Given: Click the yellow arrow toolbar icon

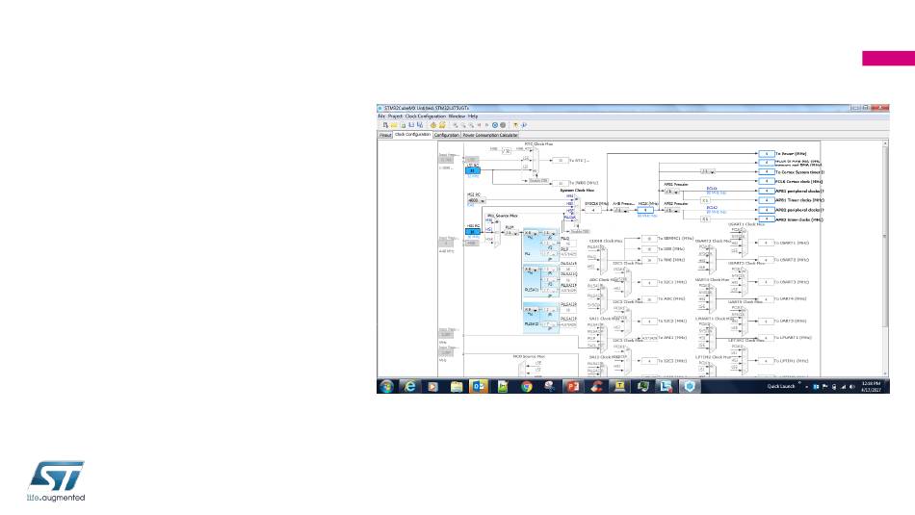Looking at the screenshot, I should tap(515, 125).
